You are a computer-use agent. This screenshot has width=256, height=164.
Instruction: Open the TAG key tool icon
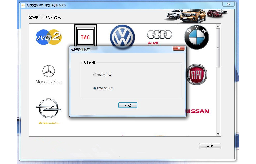point(86,35)
